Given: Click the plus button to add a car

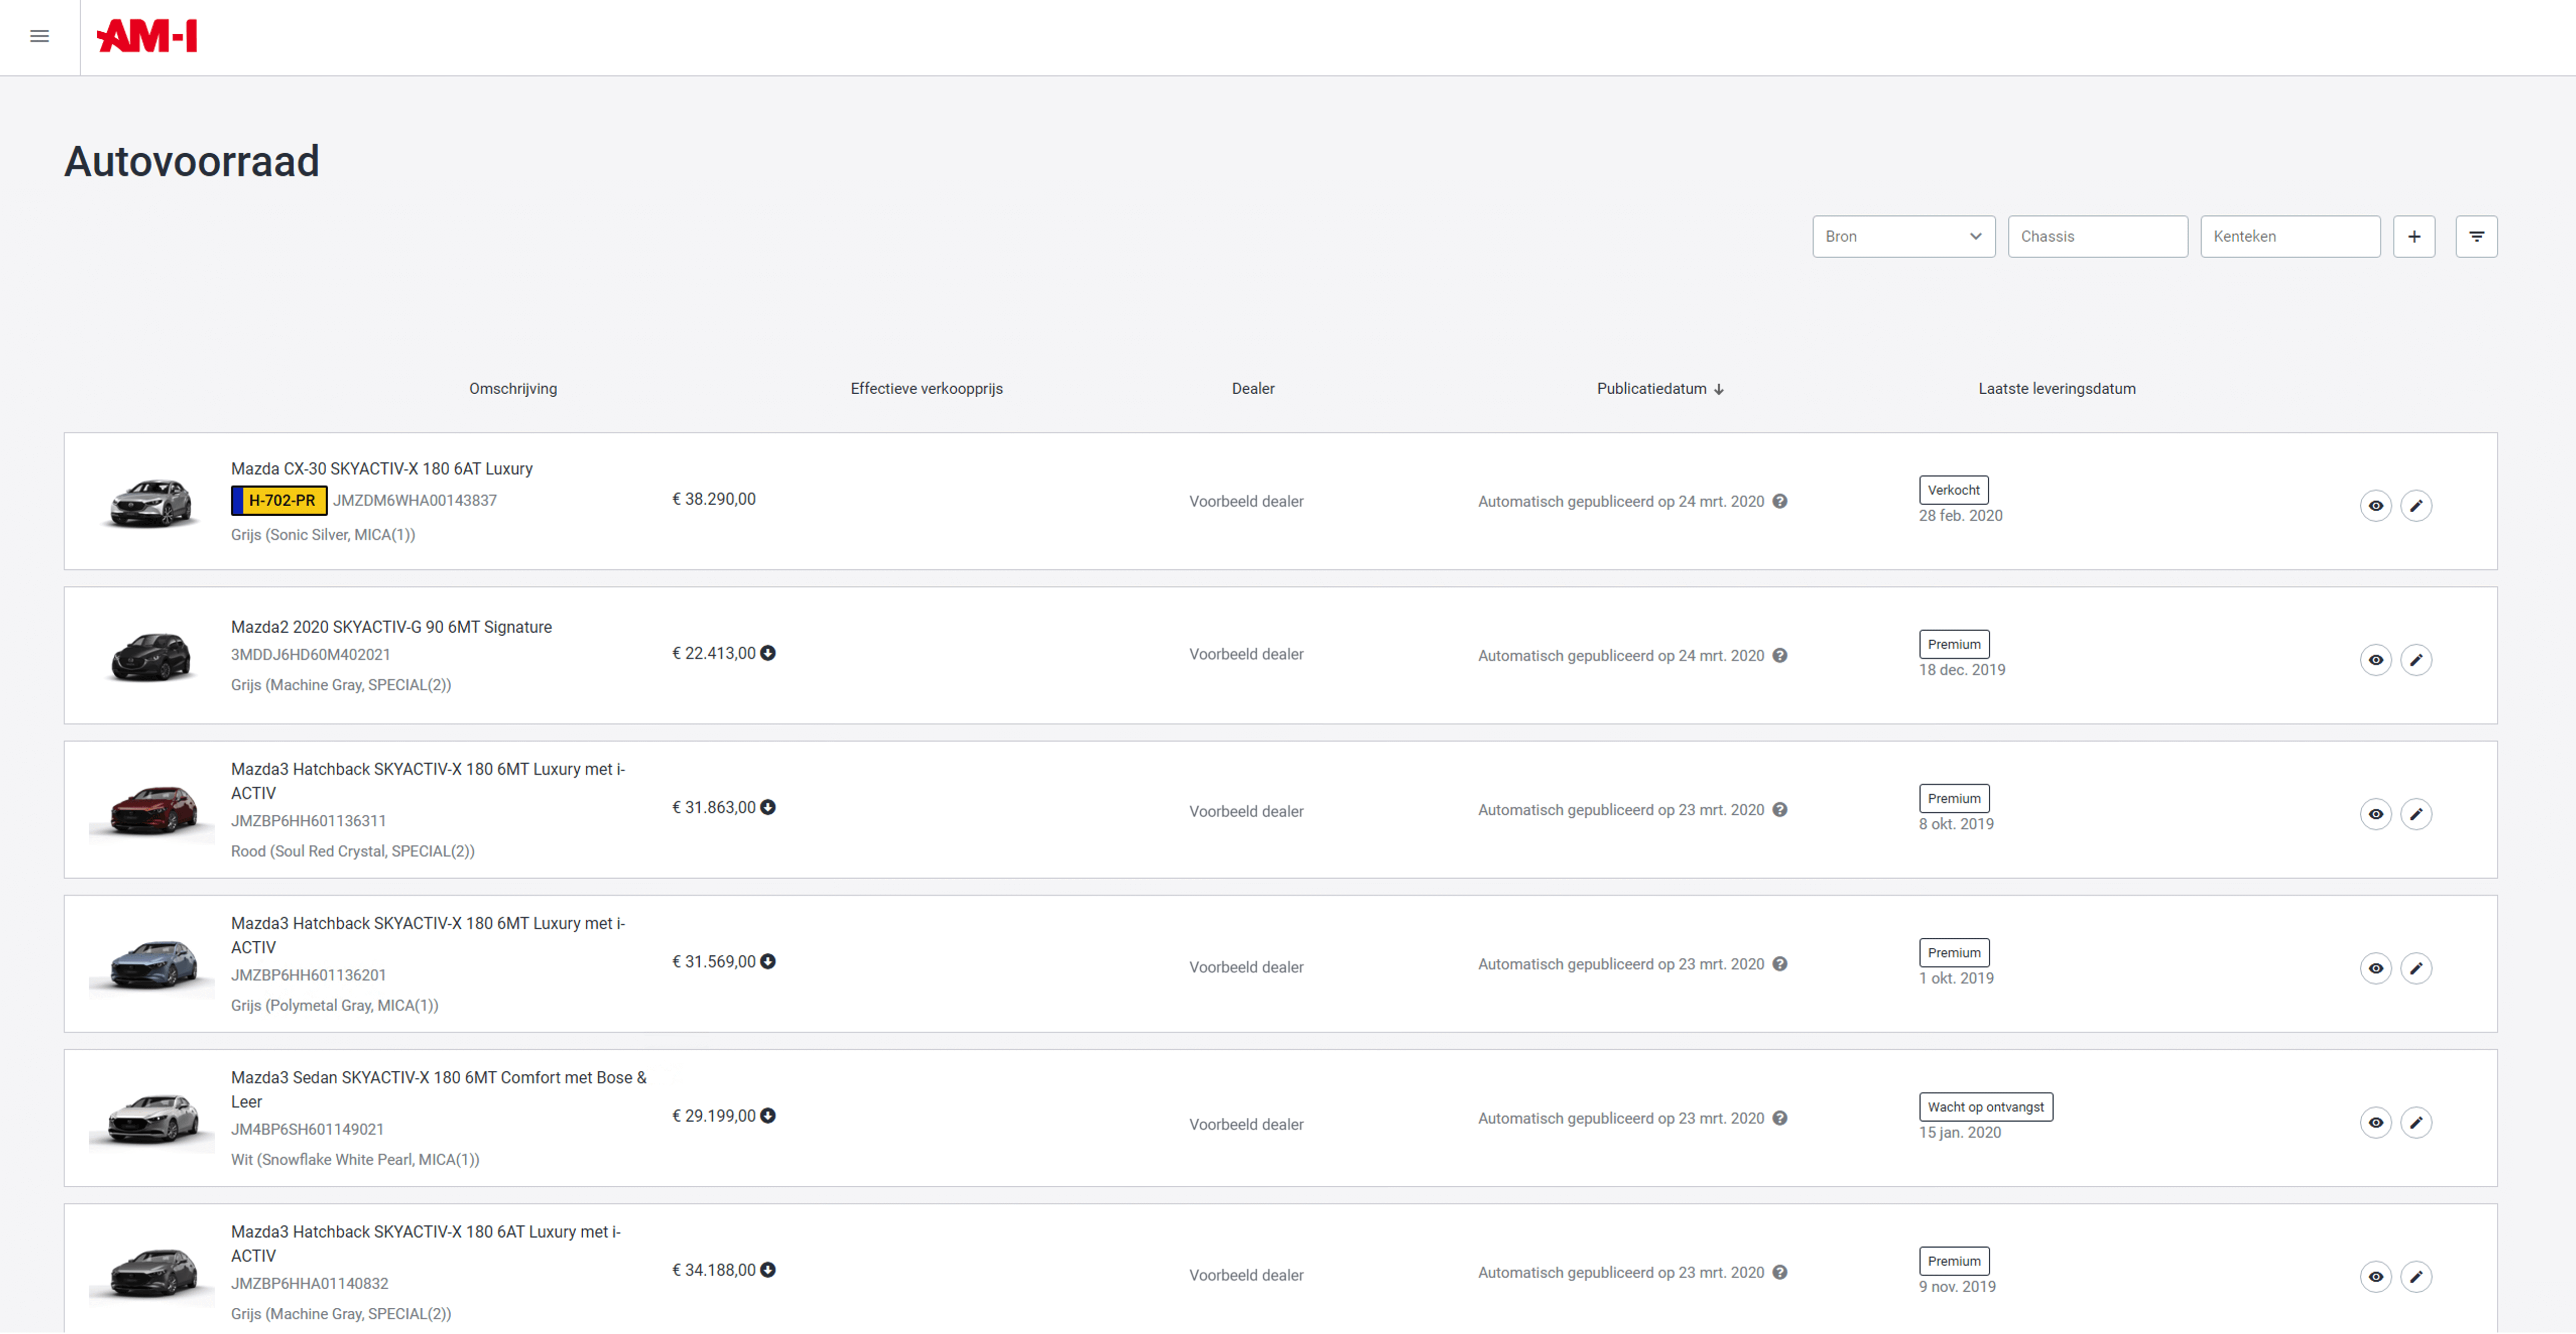Looking at the screenshot, I should [x=2413, y=237].
